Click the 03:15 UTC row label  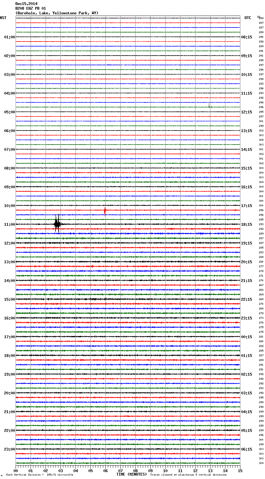pyautogui.click(x=247, y=393)
